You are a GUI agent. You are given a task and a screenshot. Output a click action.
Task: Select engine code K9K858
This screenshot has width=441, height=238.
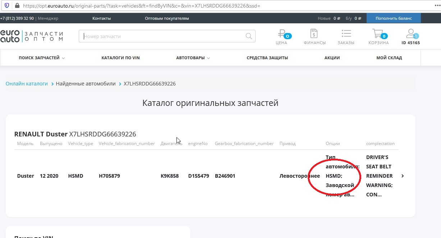(x=170, y=176)
